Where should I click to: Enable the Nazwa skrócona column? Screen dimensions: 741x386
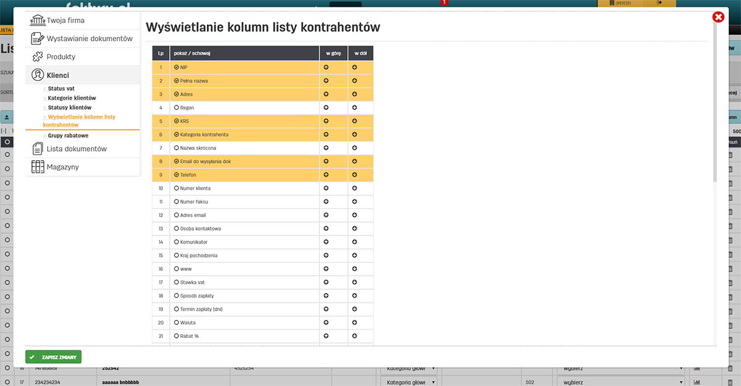(x=177, y=148)
